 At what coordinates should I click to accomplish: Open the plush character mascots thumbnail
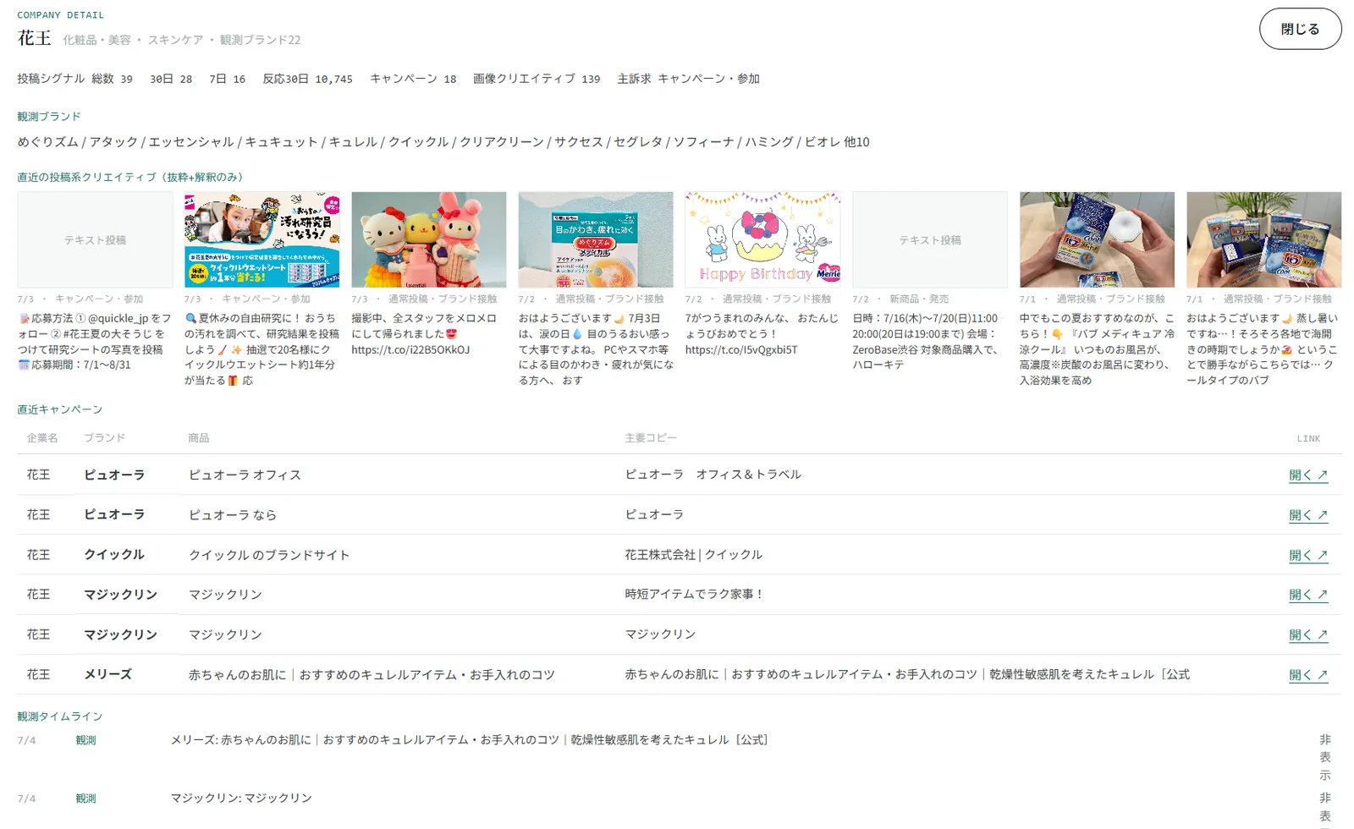pos(429,239)
